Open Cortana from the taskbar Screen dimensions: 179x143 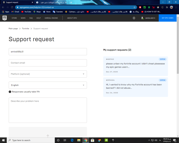pos(58,140)
